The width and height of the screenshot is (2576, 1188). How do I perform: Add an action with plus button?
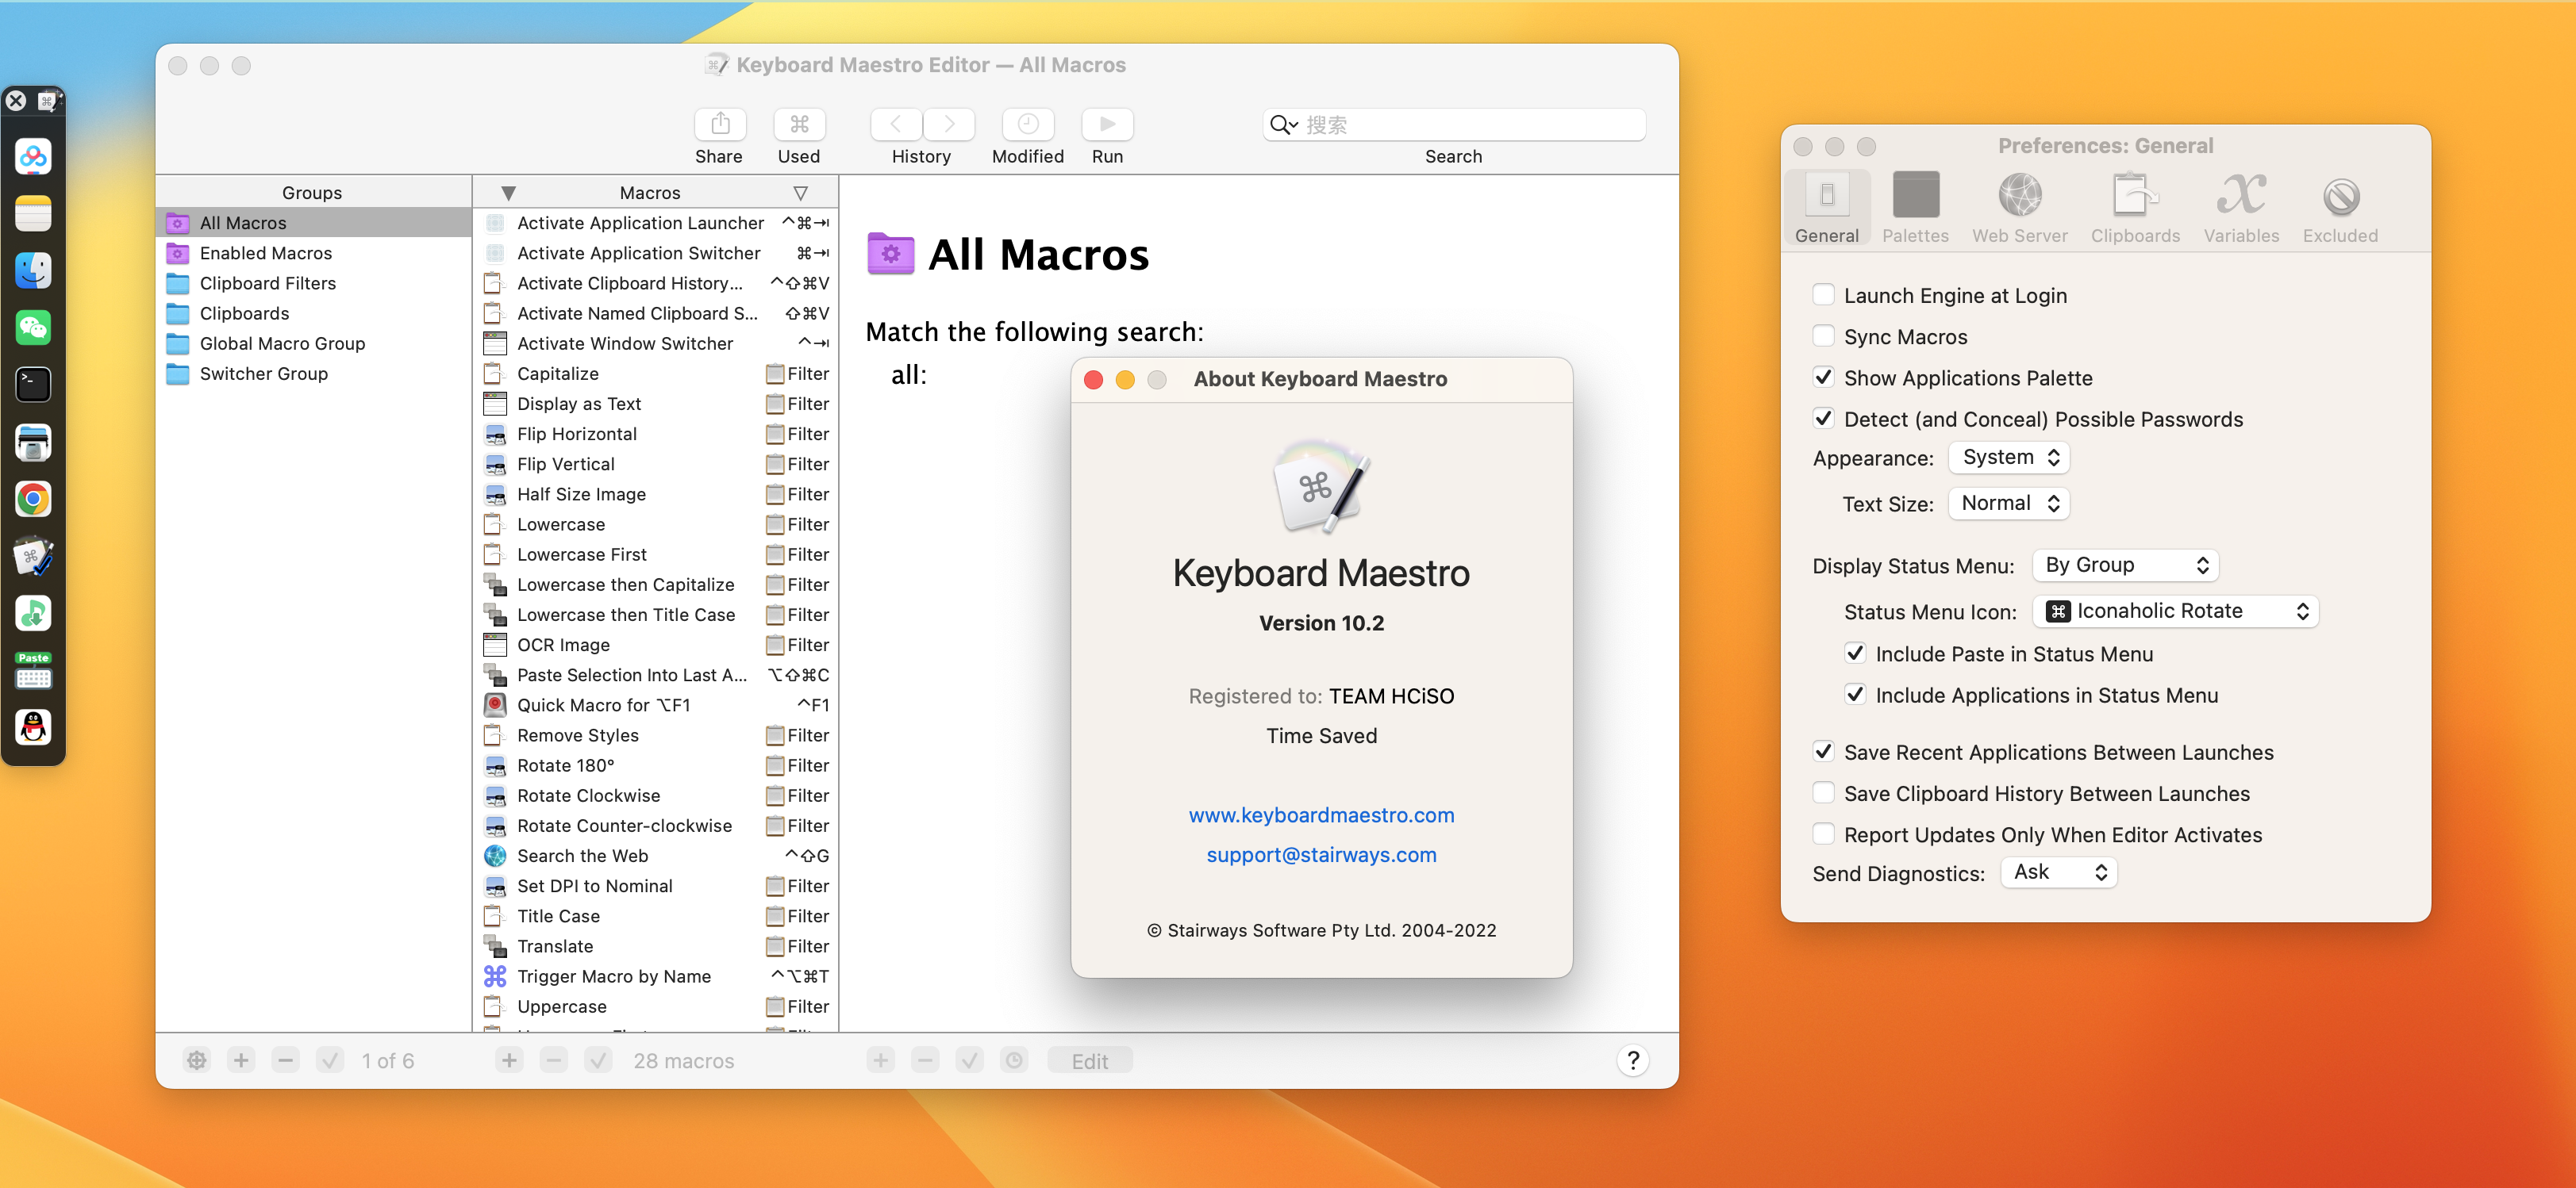point(880,1060)
